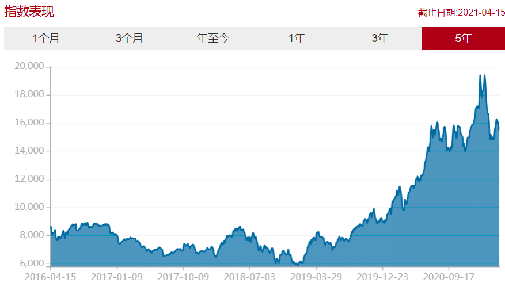Screen dimensions: 505x290
Task: Click the 2019-03-29 date label
Action: (316, 277)
